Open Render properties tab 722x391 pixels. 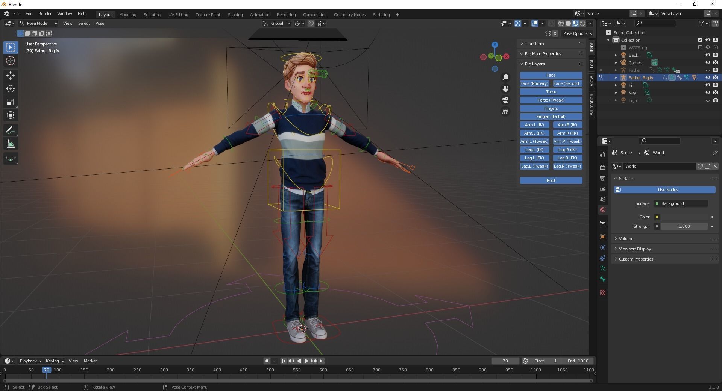(603, 167)
